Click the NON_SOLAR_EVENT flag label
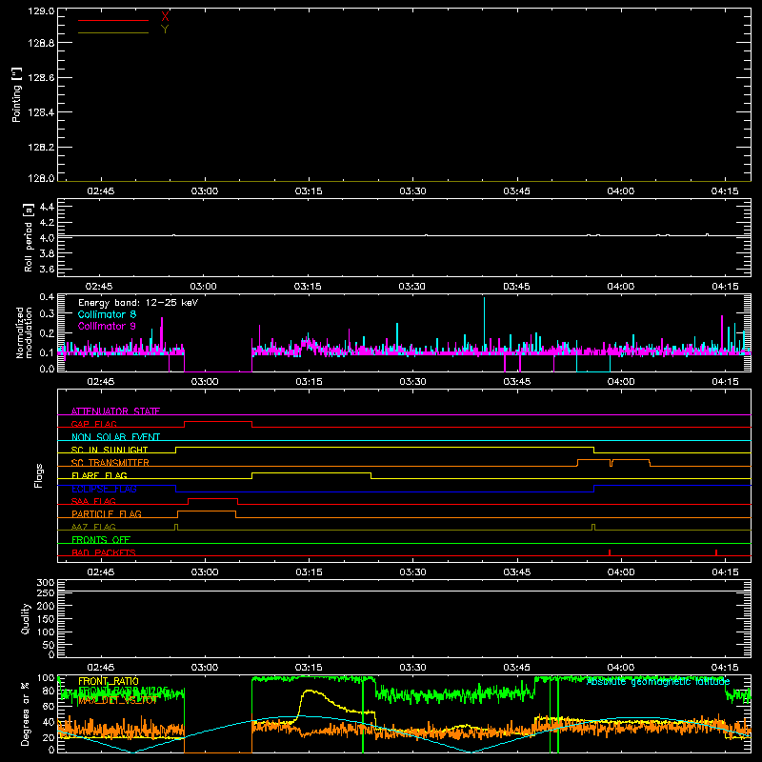This screenshot has width=762, height=762. click(x=115, y=437)
